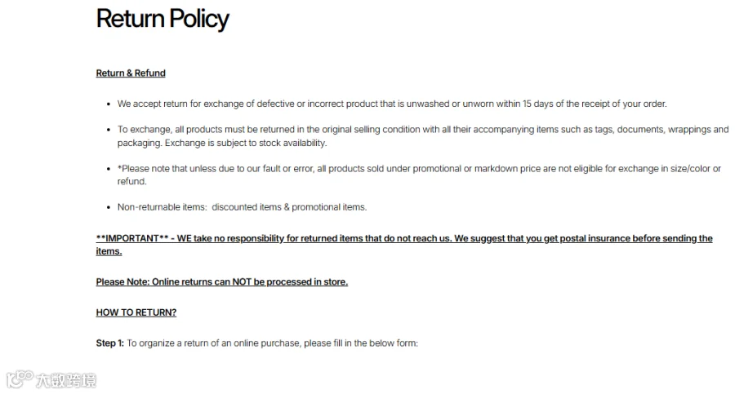This screenshot has width=735, height=394.
Task: Click the underlined 'items.' continuation line
Action: coord(109,251)
